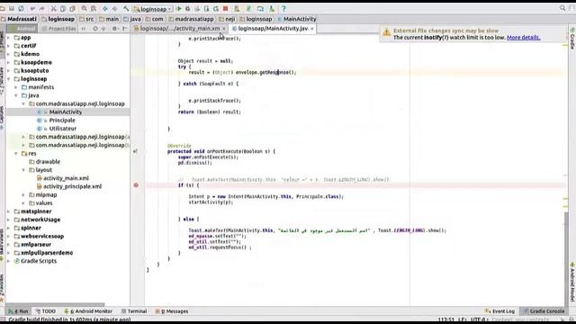Open the loginsoap run configuration dropdown

153,9
